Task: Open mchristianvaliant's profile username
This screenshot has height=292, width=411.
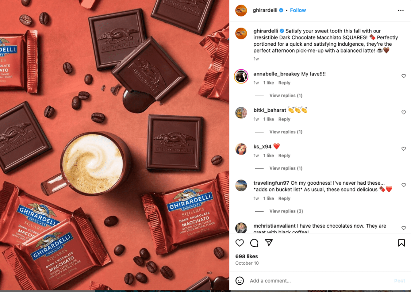Action: tap(274, 226)
